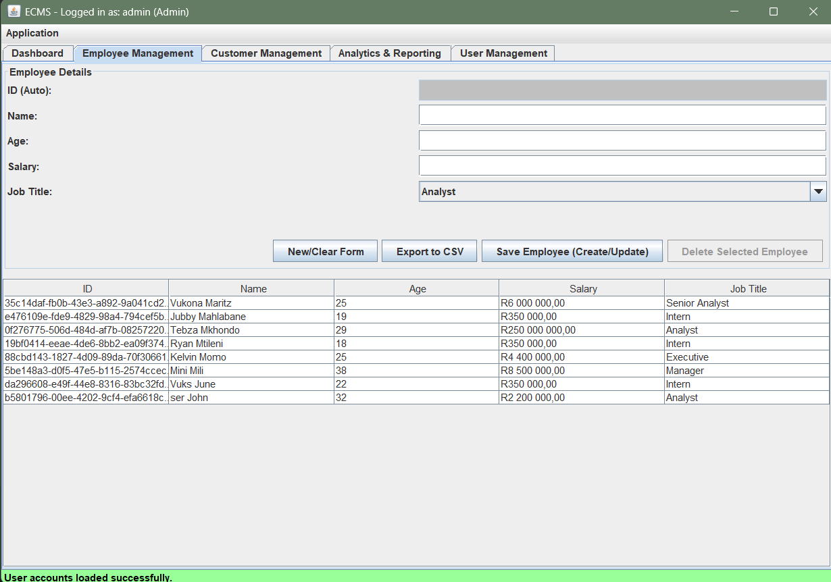Focus the Name input field
831x582 pixels.
click(622, 115)
